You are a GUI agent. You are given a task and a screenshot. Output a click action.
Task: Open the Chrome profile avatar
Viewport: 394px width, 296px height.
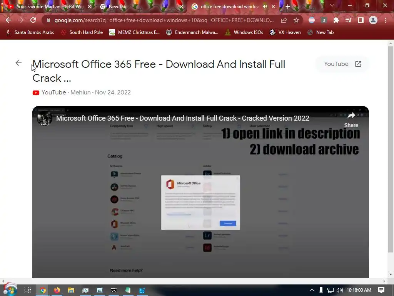(x=373, y=20)
